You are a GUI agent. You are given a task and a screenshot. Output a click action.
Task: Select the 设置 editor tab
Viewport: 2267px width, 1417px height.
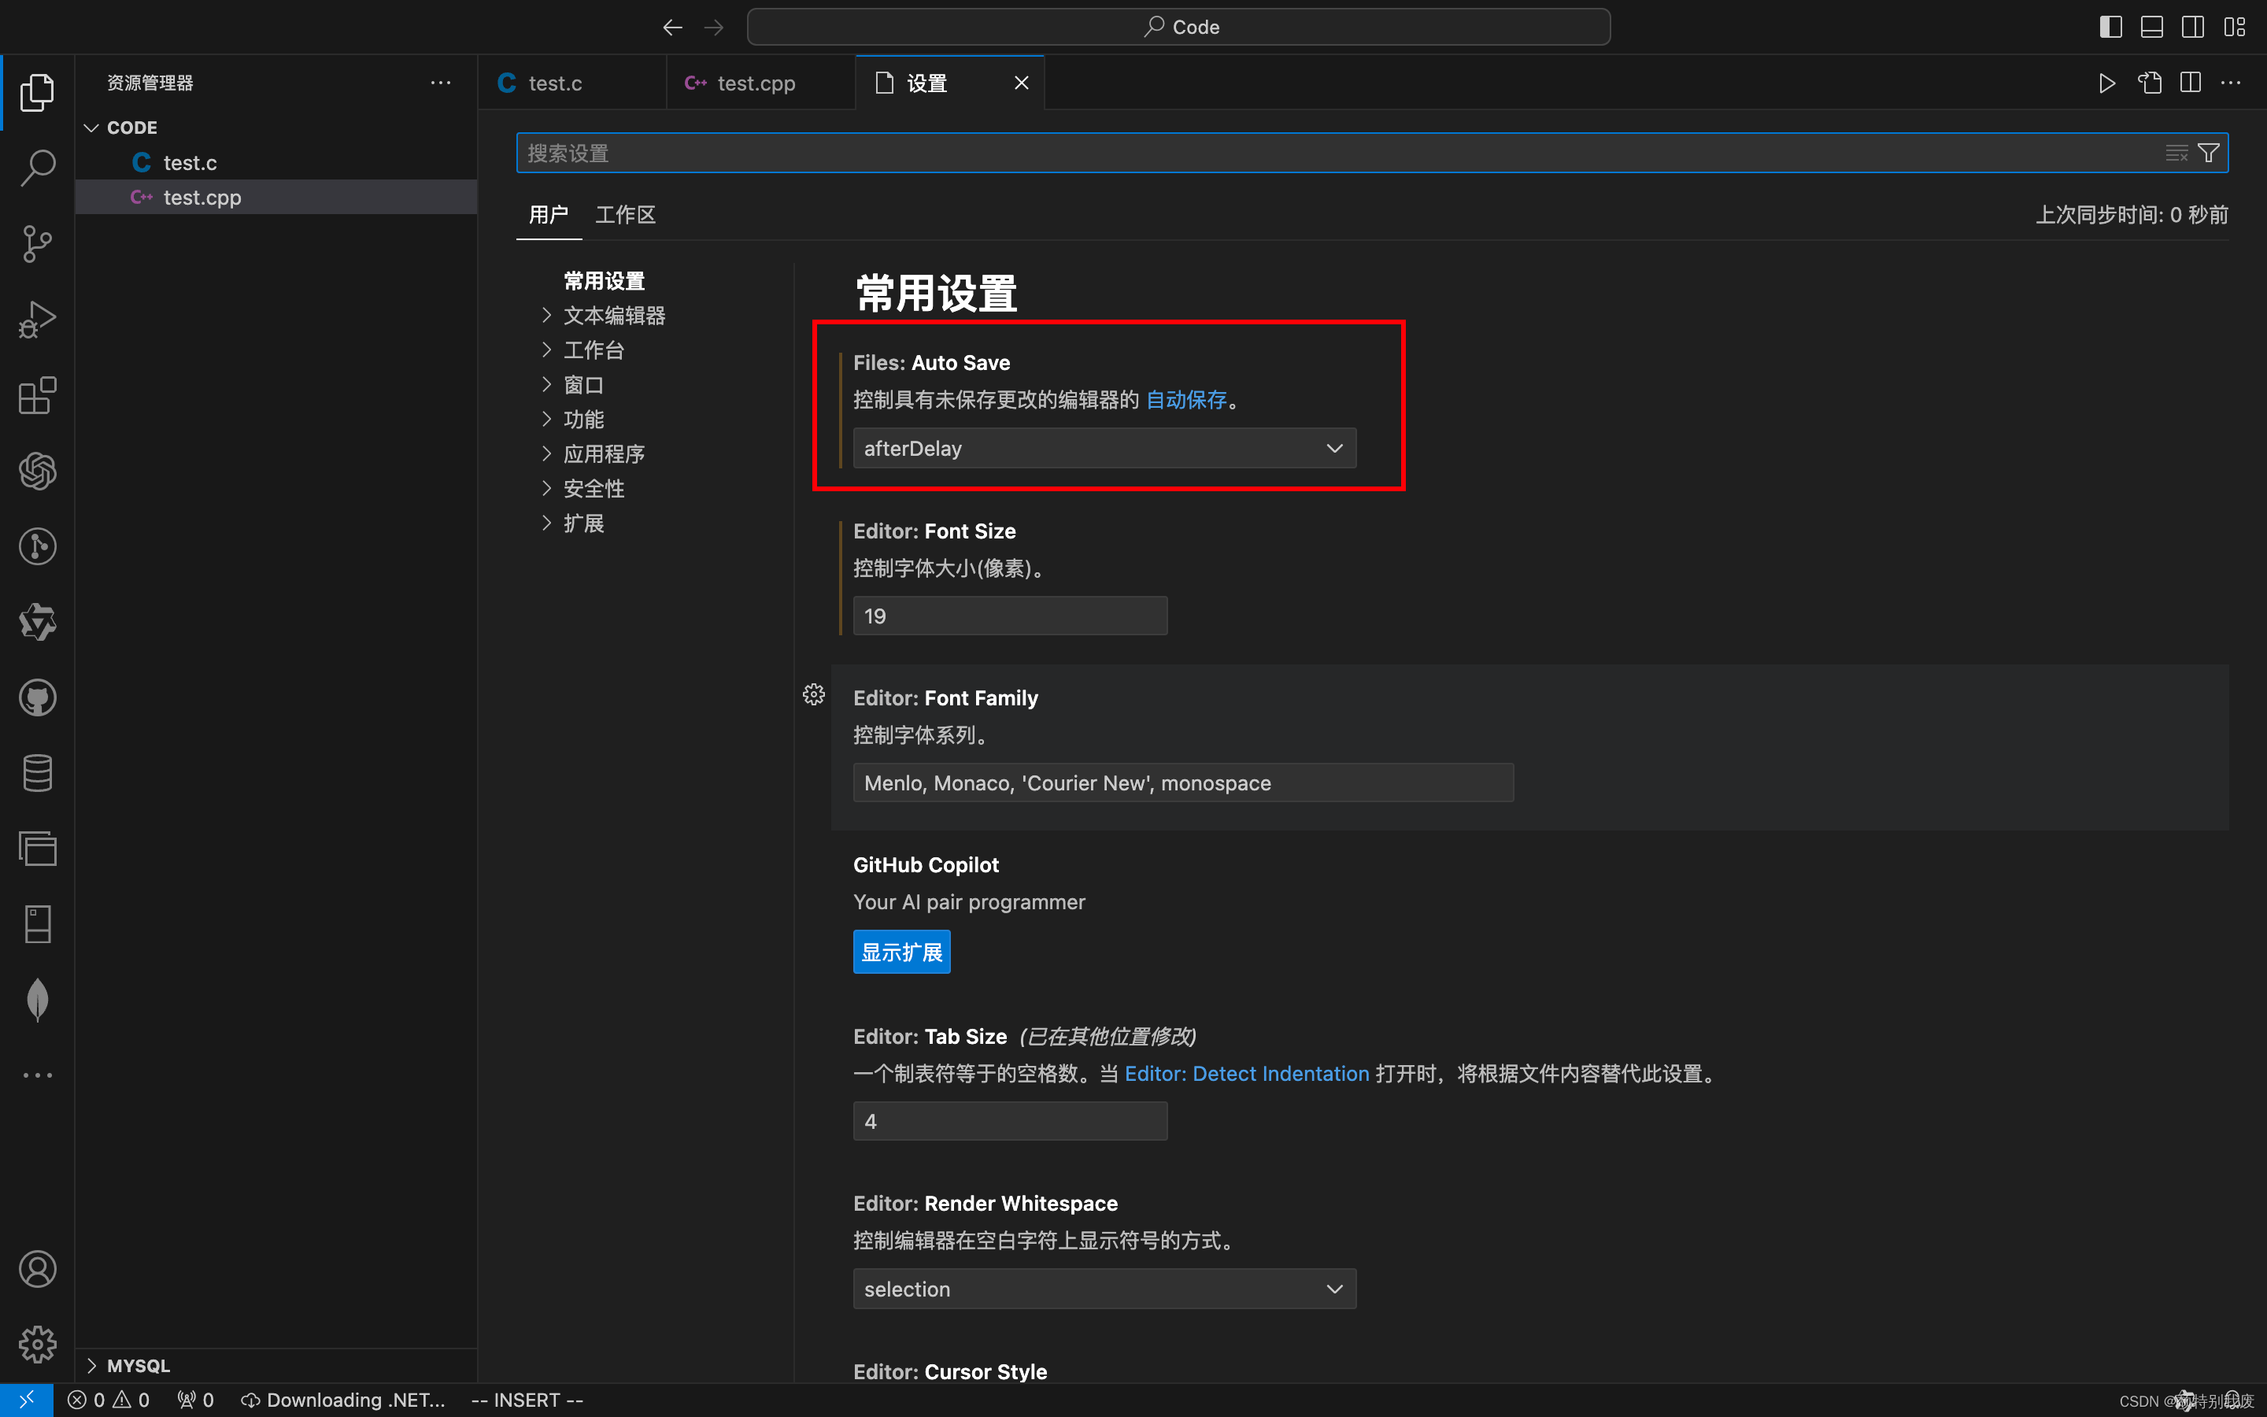click(926, 83)
